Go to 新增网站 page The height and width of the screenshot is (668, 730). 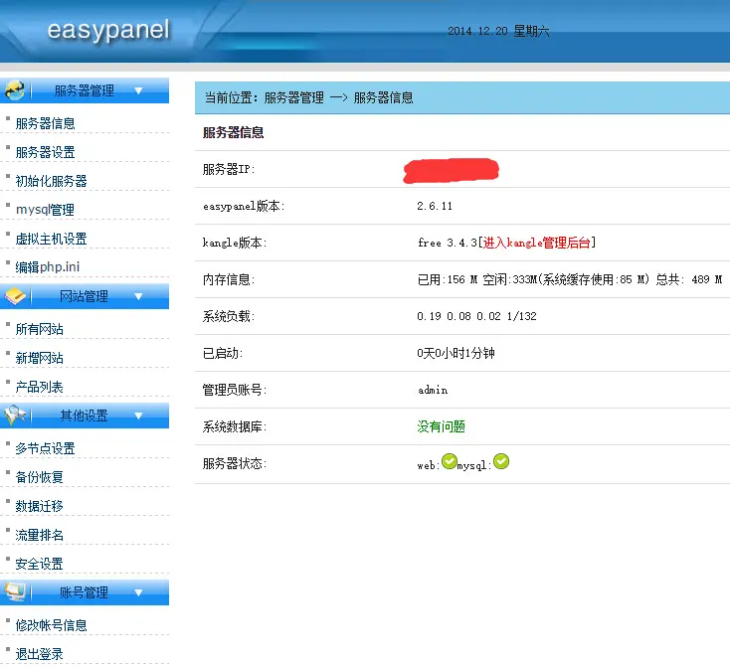[x=40, y=358]
